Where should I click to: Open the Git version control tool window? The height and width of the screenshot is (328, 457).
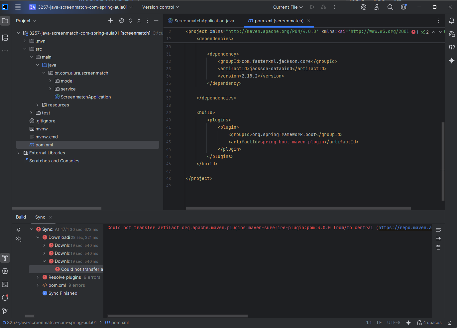pos(5,311)
